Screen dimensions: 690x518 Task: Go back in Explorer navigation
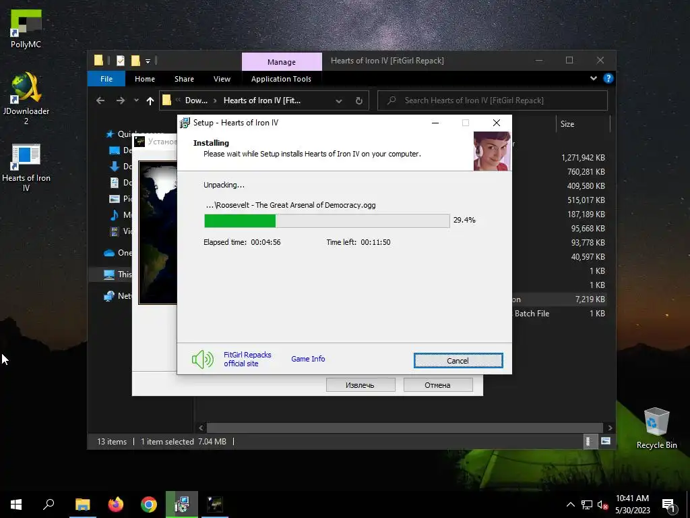tap(100, 101)
